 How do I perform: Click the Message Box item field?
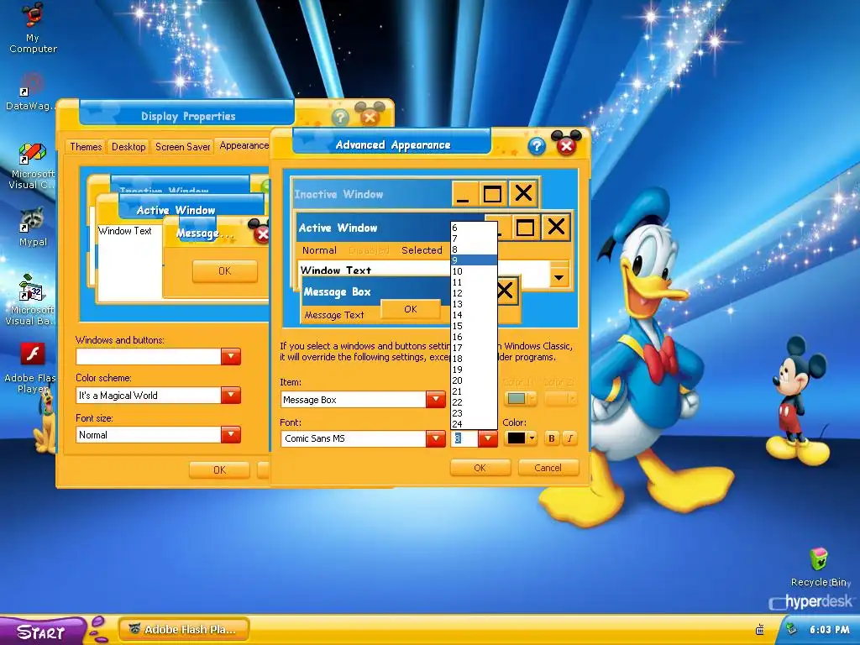354,400
